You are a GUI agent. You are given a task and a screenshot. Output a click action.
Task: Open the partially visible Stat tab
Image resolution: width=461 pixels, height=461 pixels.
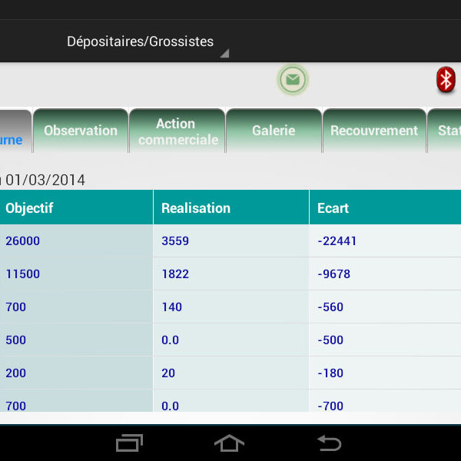click(x=446, y=131)
